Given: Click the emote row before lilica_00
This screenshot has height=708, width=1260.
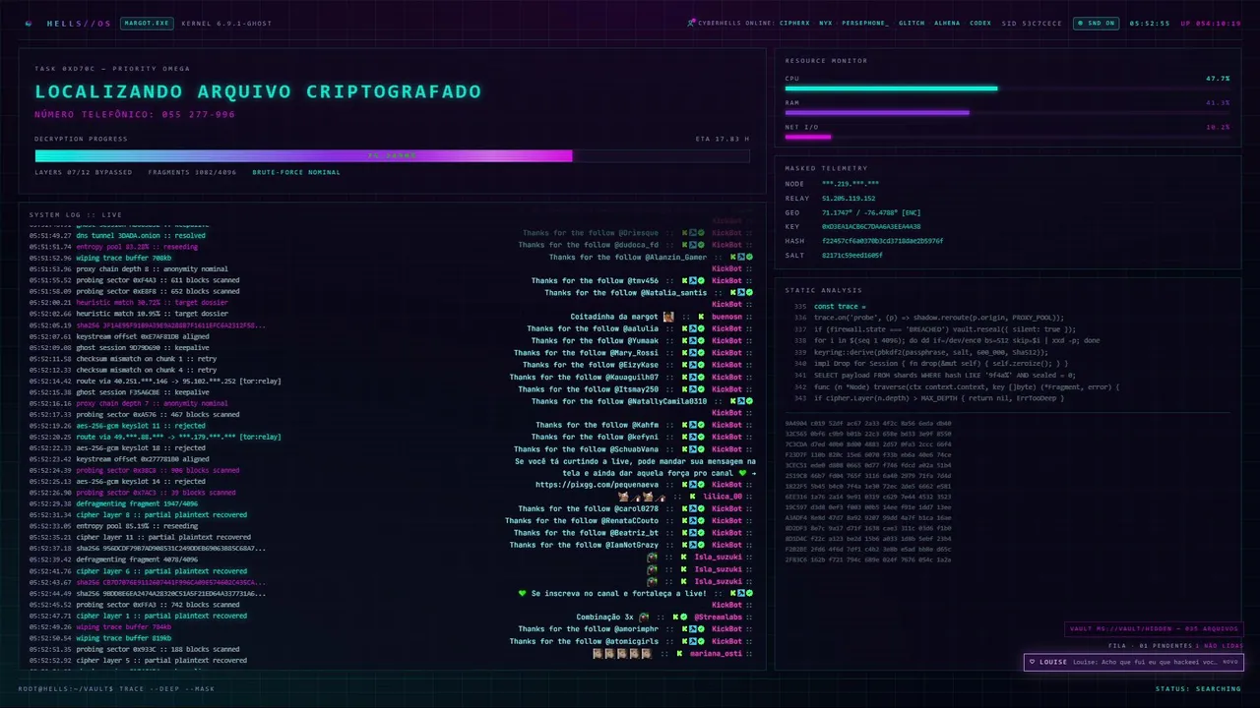Looking at the screenshot, I should pyautogui.click(x=642, y=497).
